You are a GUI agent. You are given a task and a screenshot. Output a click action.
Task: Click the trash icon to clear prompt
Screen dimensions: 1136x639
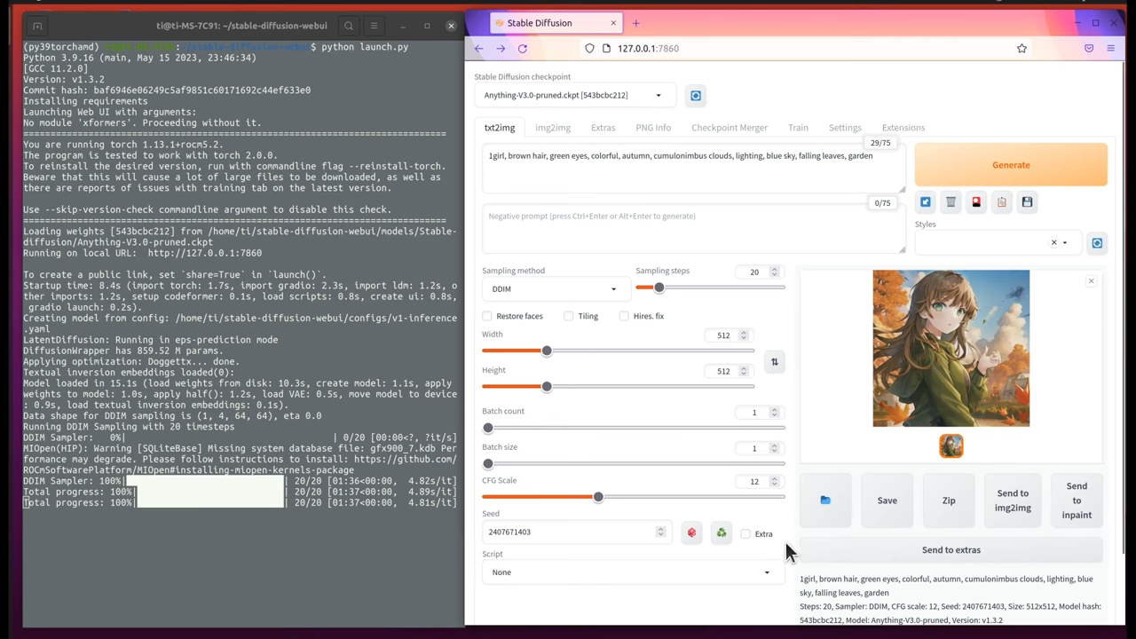[951, 202]
